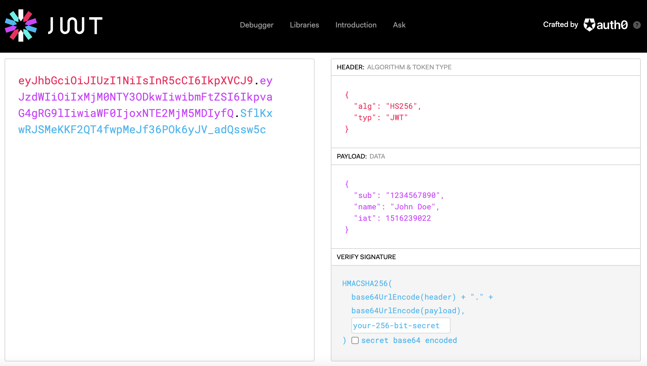
Task: Click the "name": "John Doe" payload line
Action: [396, 207]
